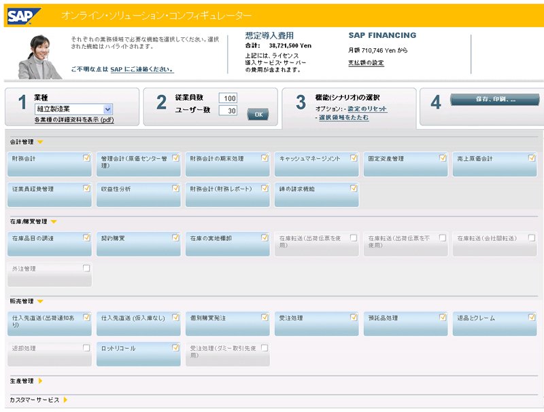544x412 pixels.
Task: Click the OK button in step 2
Action: [x=258, y=115]
